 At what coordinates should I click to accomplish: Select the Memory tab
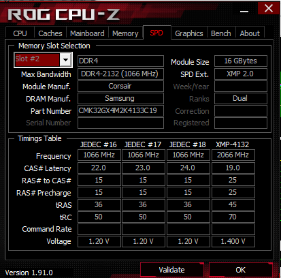[125, 33]
